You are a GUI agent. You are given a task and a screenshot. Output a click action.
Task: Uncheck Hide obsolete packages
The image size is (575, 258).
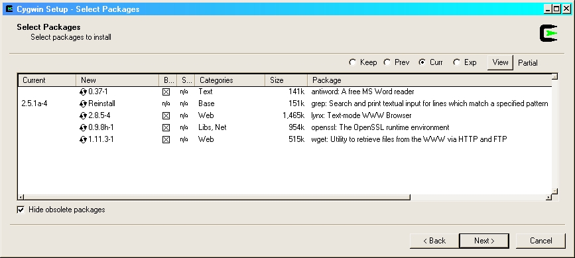pos(21,210)
